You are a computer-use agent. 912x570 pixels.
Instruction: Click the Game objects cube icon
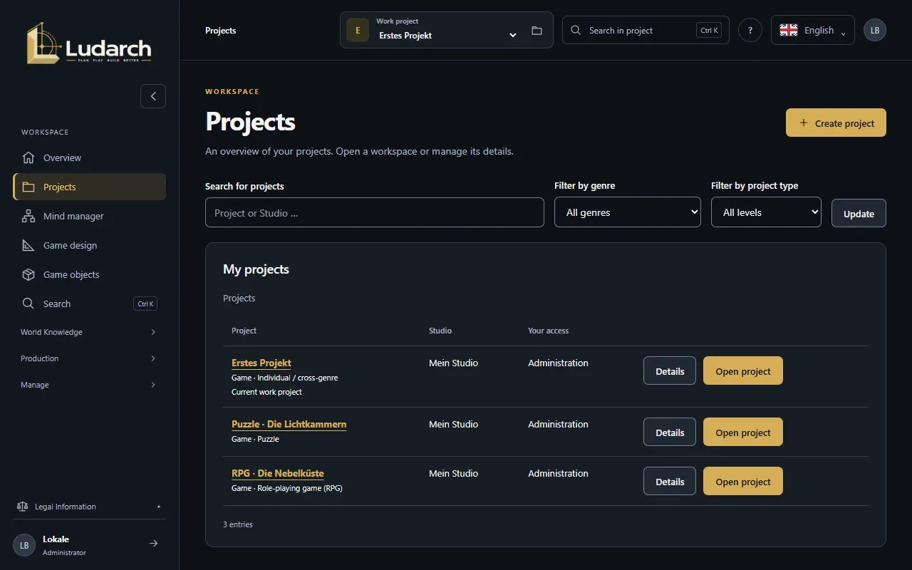28,274
